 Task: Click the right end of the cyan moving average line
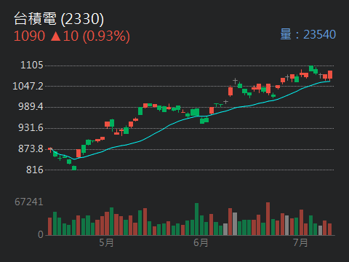click(329, 82)
